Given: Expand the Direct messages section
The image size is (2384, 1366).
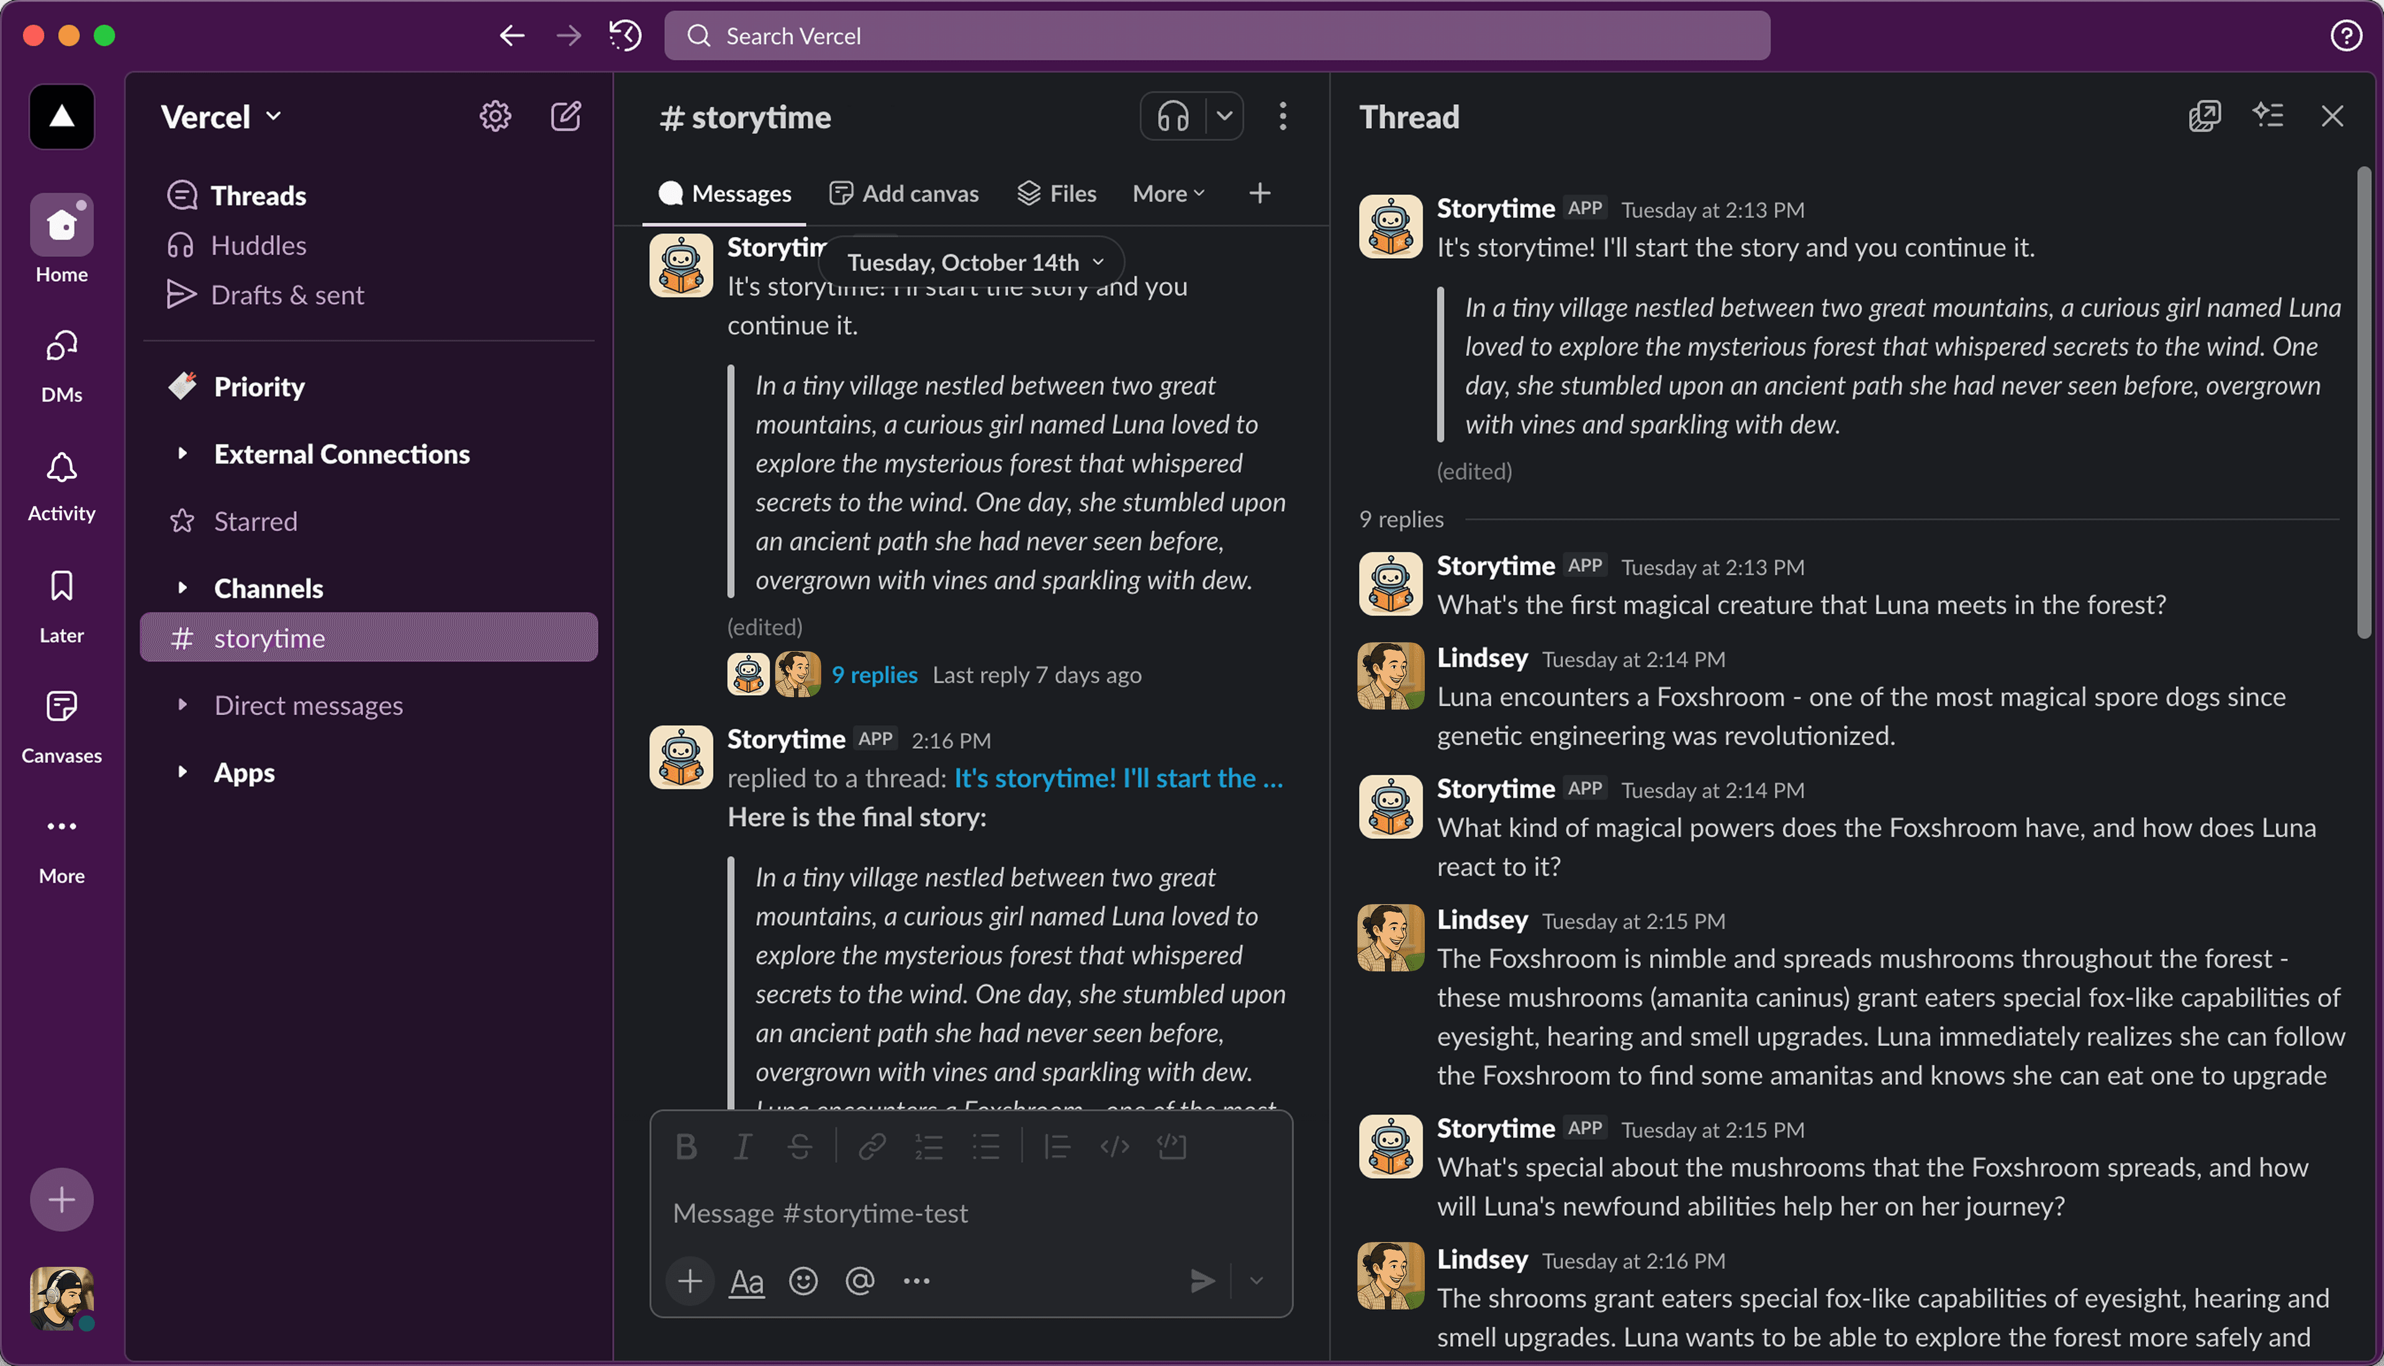Looking at the screenshot, I should click(x=183, y=704).
